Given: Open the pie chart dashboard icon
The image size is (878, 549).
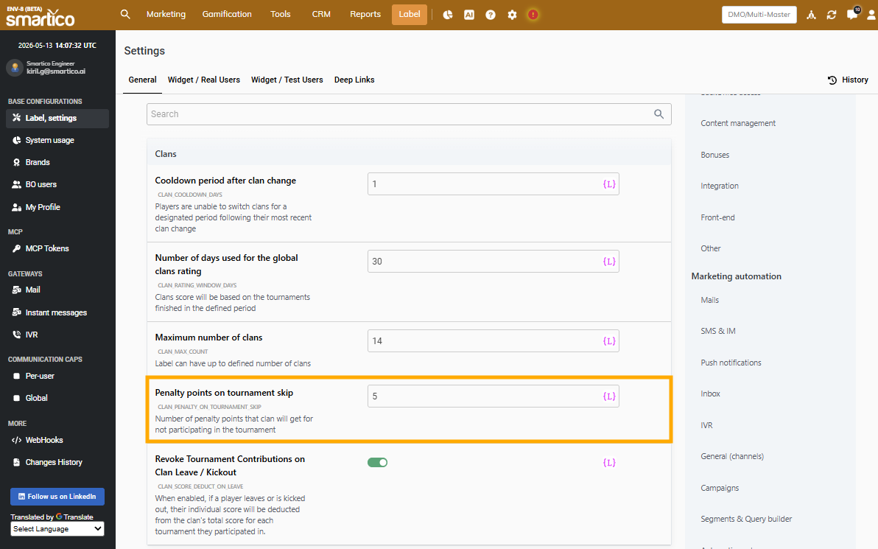Looking at the screenshot, I should coord(447,15).
